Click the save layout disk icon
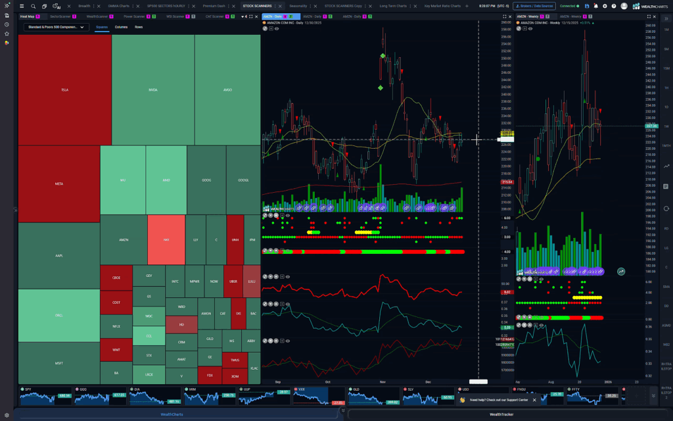 587,6
